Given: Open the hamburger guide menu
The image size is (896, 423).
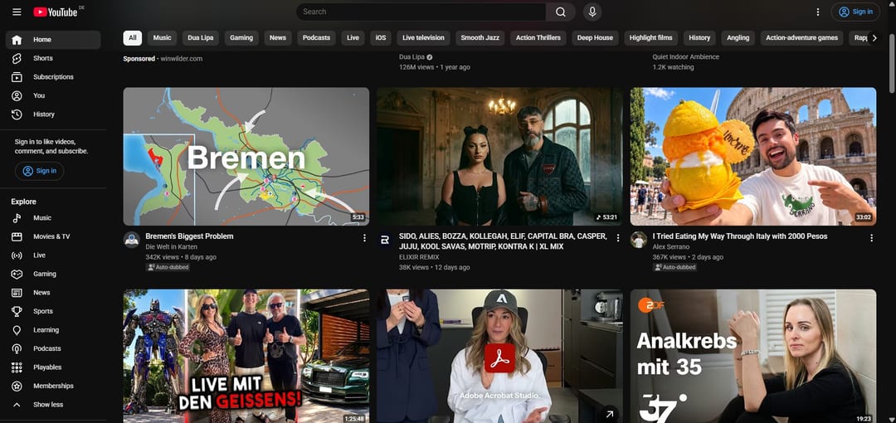Looking at the screenshot, I should tap(17, 12).
